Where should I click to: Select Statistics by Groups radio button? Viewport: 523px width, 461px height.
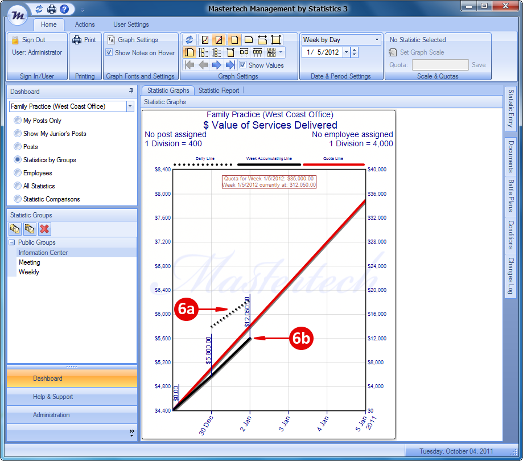click(17, 160)
